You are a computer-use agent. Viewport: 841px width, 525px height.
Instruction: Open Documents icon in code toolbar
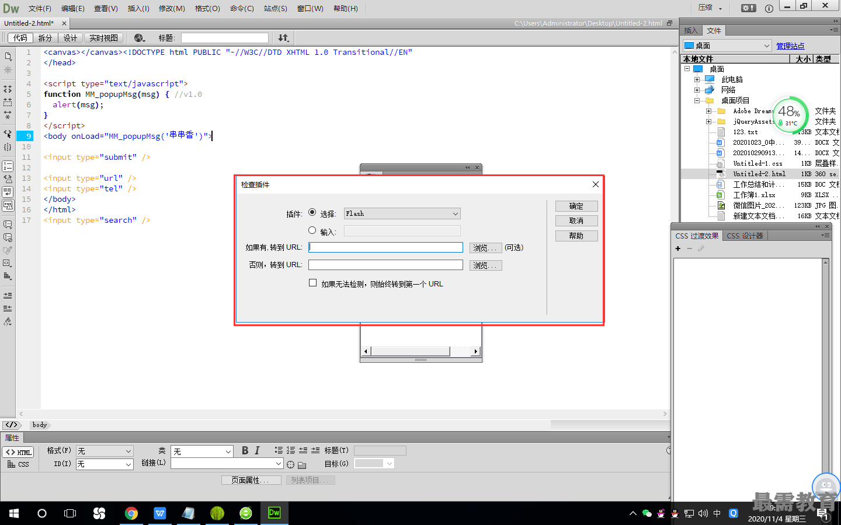[x=8, y=57]
